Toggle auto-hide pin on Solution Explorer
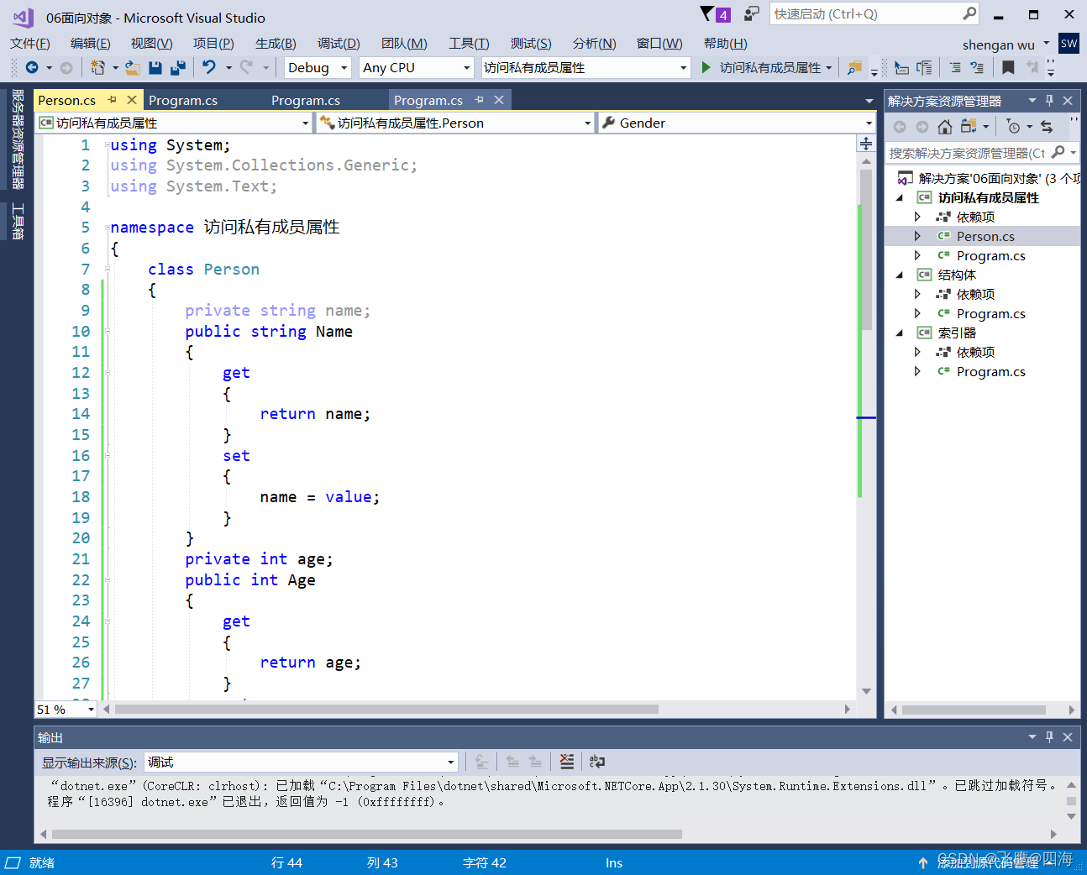 coord(1049,101)
